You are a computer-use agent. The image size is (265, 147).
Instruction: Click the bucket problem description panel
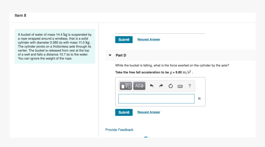[x=55, y=47]
